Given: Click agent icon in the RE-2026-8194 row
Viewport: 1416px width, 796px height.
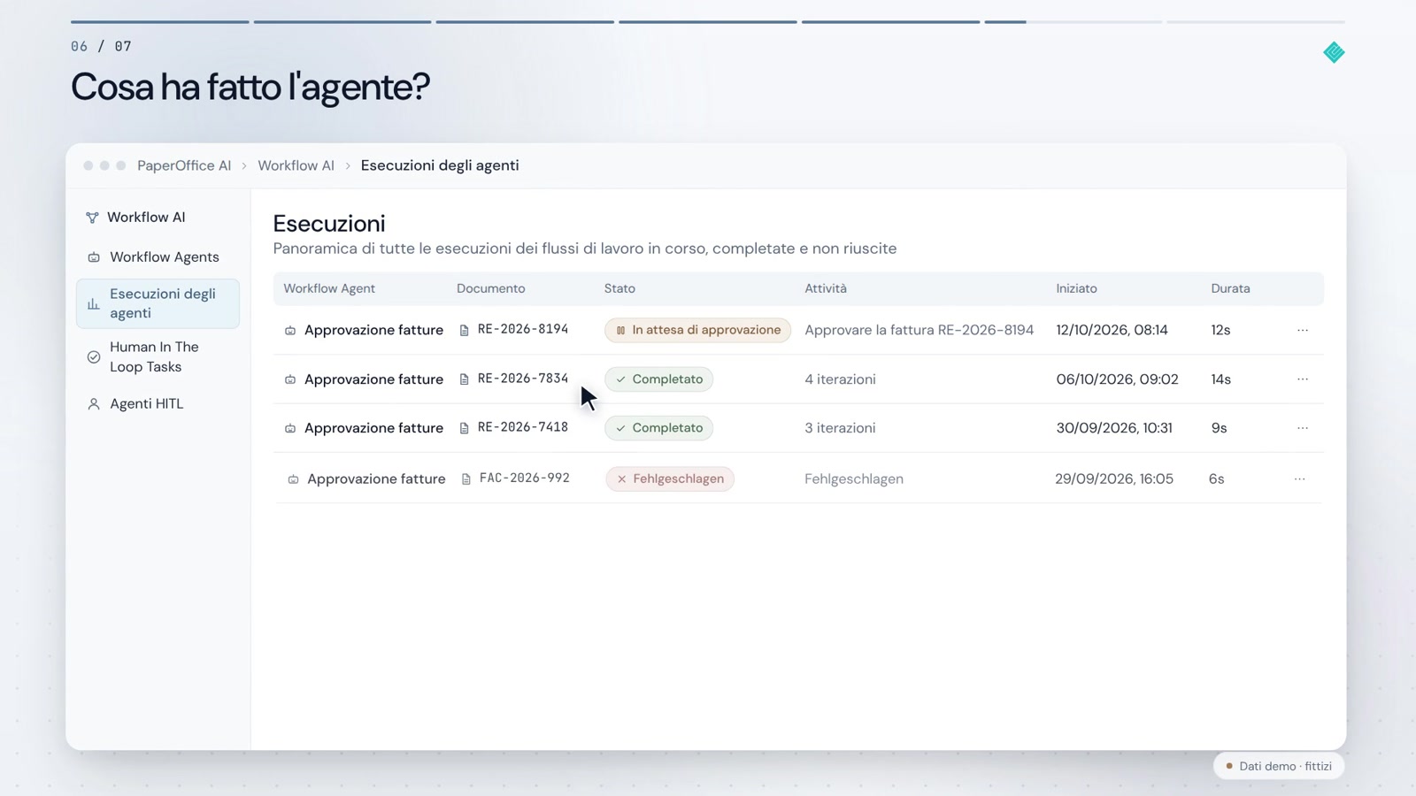Looking at the screenshot, I should point(290,331).
